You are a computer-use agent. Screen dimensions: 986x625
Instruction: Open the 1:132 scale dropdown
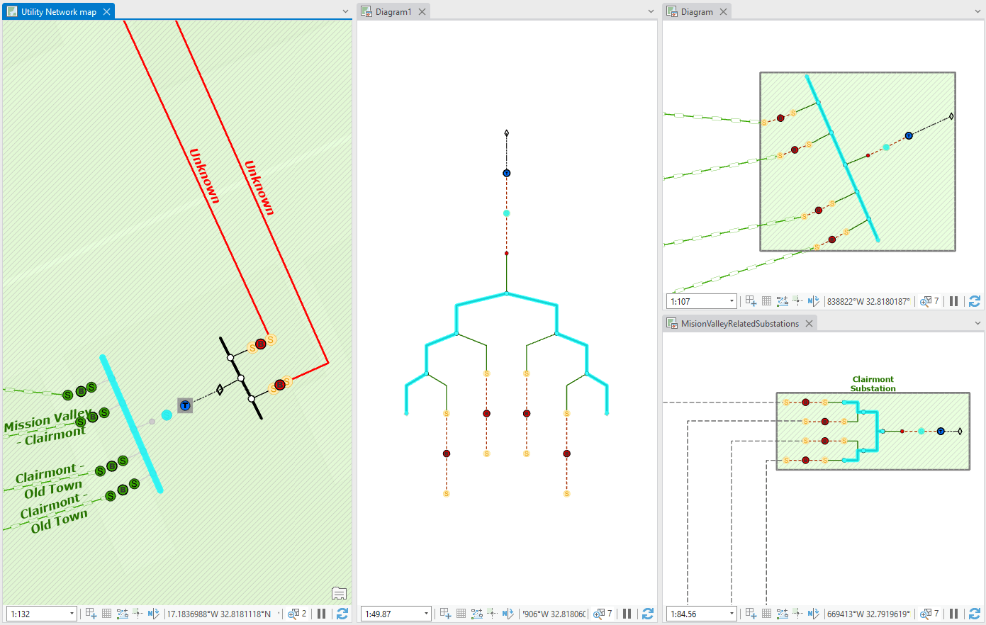tap(69, 614)
